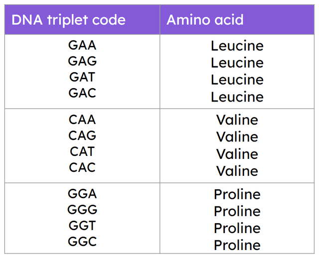The image size is (319, 258).
Task: Click the GAT triplet code
Action: [82, 77]
